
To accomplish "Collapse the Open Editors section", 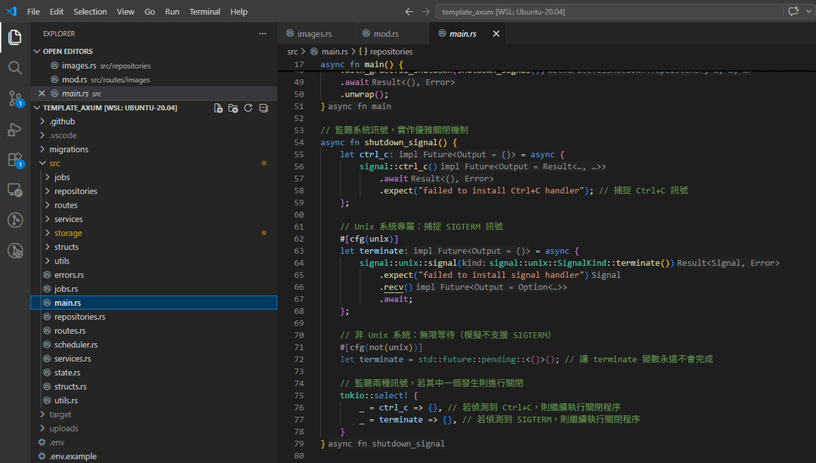I will pos(37,51).
